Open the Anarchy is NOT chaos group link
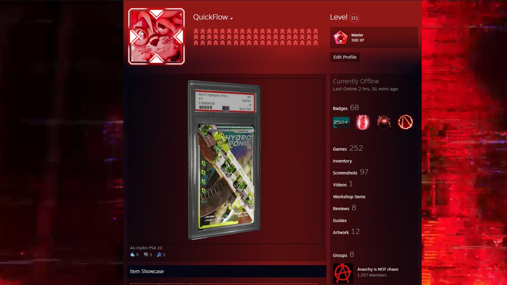507x285 pixels. click(378, 269)
